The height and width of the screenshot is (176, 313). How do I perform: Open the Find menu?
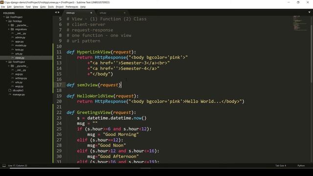[28, 7]
